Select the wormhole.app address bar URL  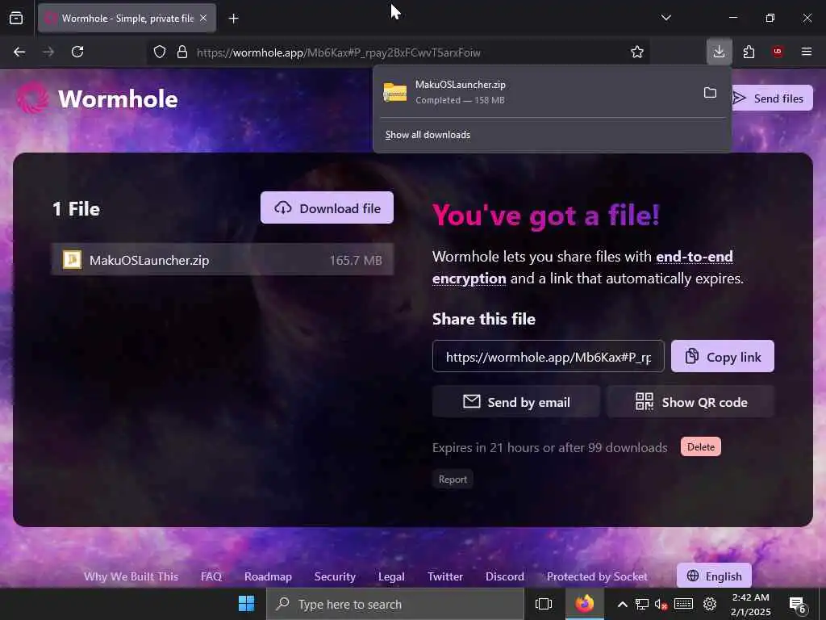(338, 52)
